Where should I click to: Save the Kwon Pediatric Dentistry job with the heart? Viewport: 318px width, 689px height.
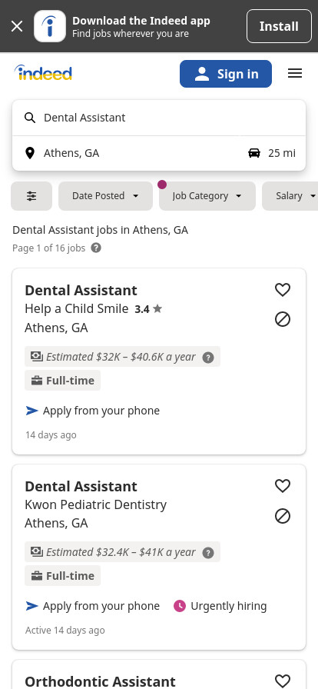(283, 485)
